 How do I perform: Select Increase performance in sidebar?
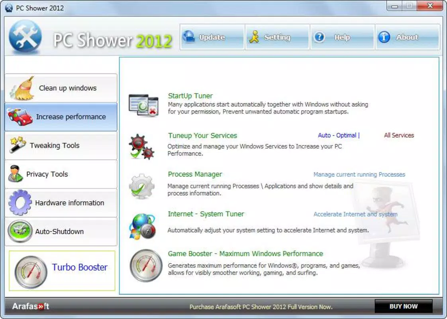[61, 117]
